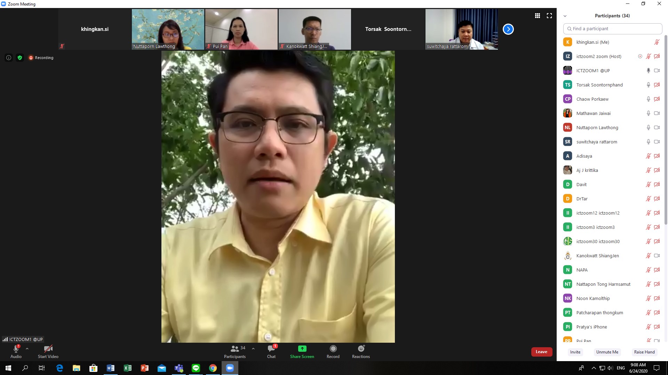Select Nuttaporn Lawthong video thumbnail
668x375 pixels.
(x=168, y=29)
